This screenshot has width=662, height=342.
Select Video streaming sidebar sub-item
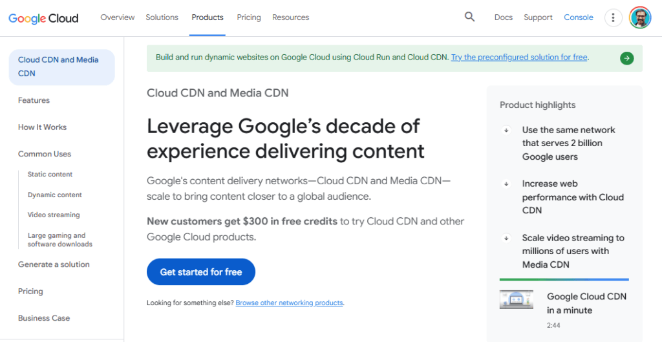pyautogui.click(x=54, y=215)
